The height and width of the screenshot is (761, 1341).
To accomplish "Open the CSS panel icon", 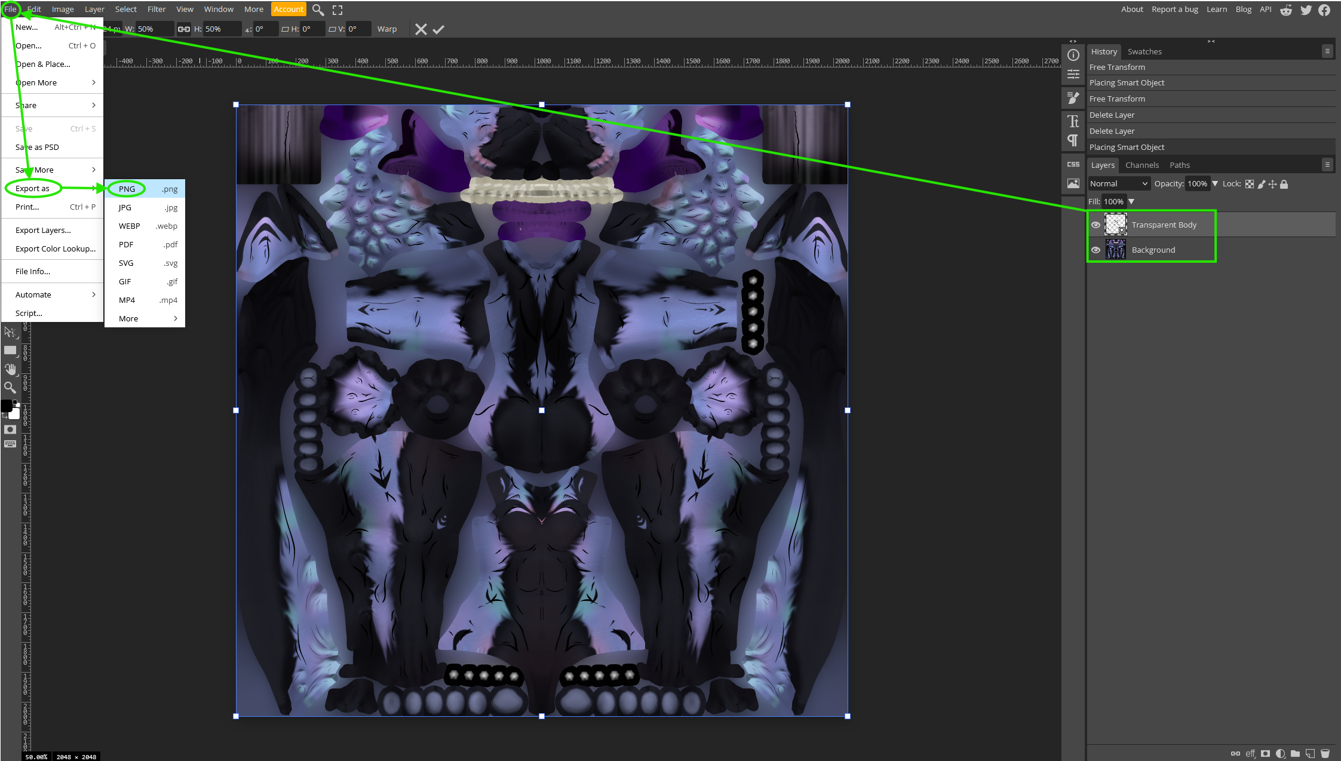I will coord(1073,164).
